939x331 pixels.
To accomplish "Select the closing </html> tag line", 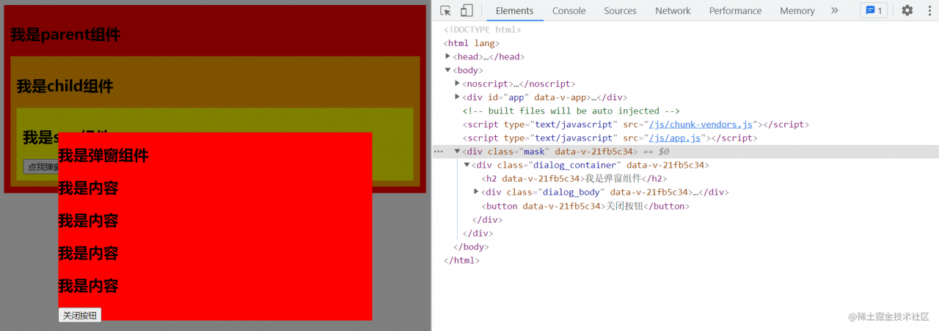I will click(x=461, y=260).
